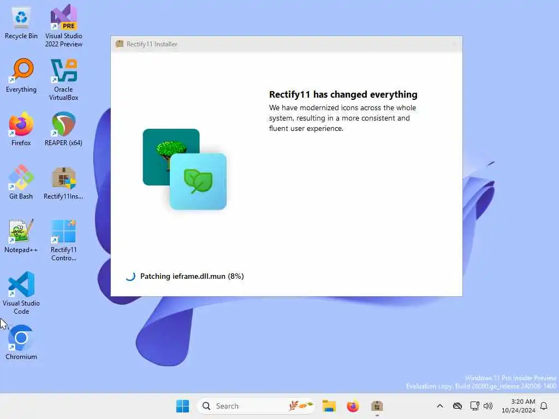Select the Git Bash shortcut
This screenshot has width=559, height=419.
tap(21, 182)
